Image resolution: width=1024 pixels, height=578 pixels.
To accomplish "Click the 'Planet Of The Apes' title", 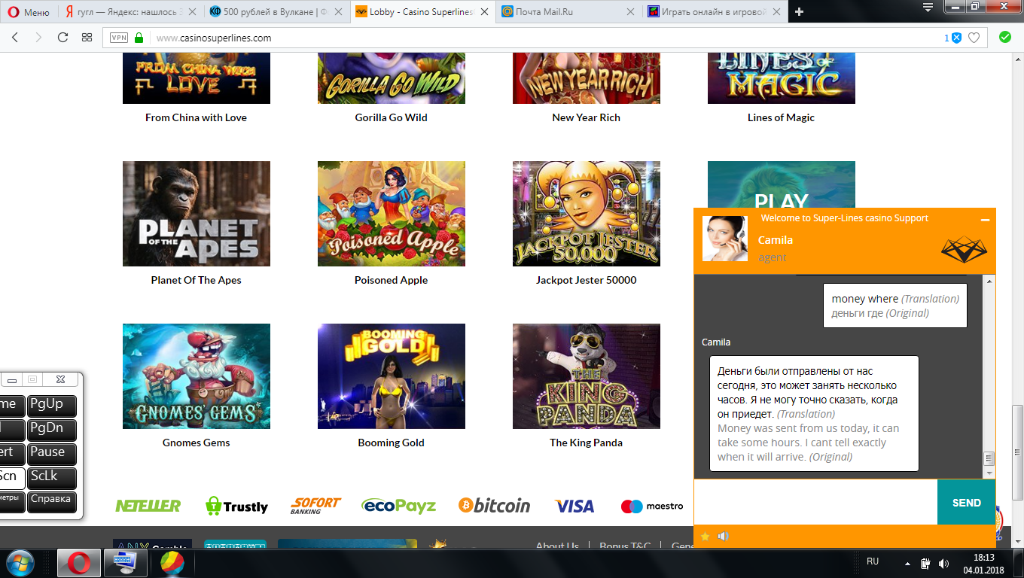I will (x=197, y=280).
